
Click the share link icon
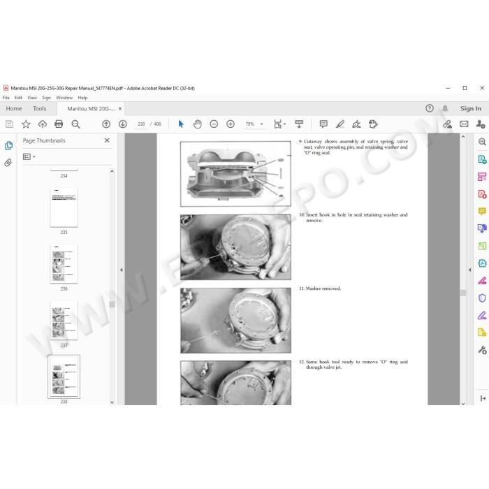click(x=448, y=124)
